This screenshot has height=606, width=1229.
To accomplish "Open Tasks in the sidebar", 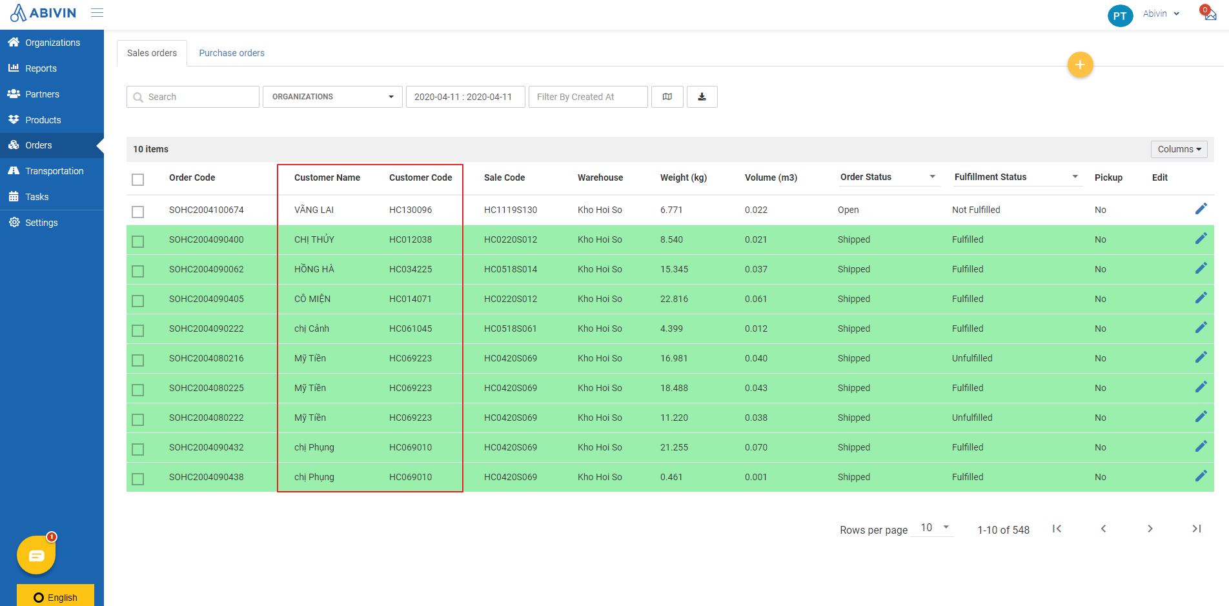I will tap(52, 197).
